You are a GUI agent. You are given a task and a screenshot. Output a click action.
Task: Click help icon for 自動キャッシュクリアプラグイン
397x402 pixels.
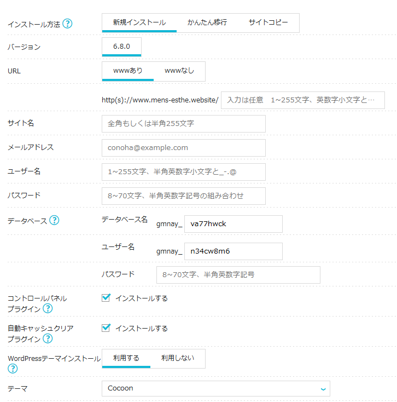(48, 338)
